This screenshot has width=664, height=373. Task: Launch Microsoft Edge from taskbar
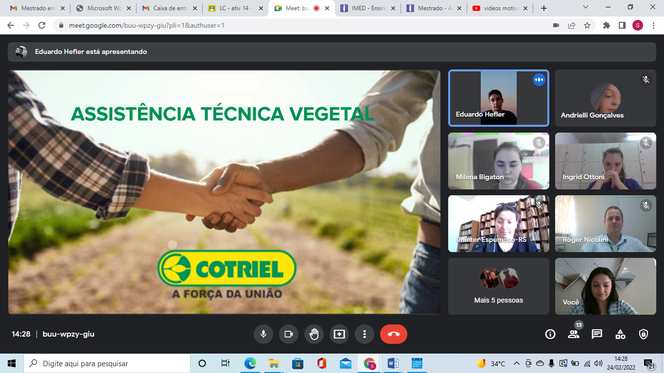tap(250, 363)
